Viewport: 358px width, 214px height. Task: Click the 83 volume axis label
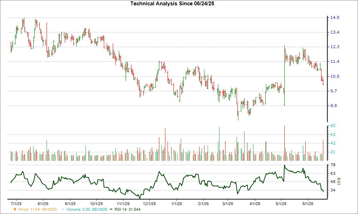(333, 126)
